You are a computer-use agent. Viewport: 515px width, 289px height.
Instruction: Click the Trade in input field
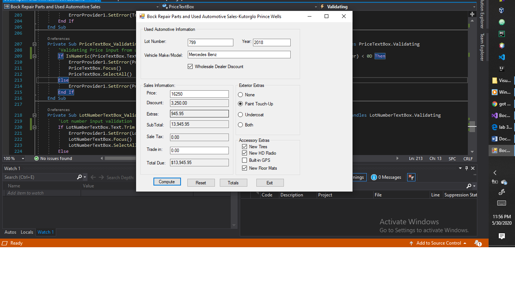199,151
